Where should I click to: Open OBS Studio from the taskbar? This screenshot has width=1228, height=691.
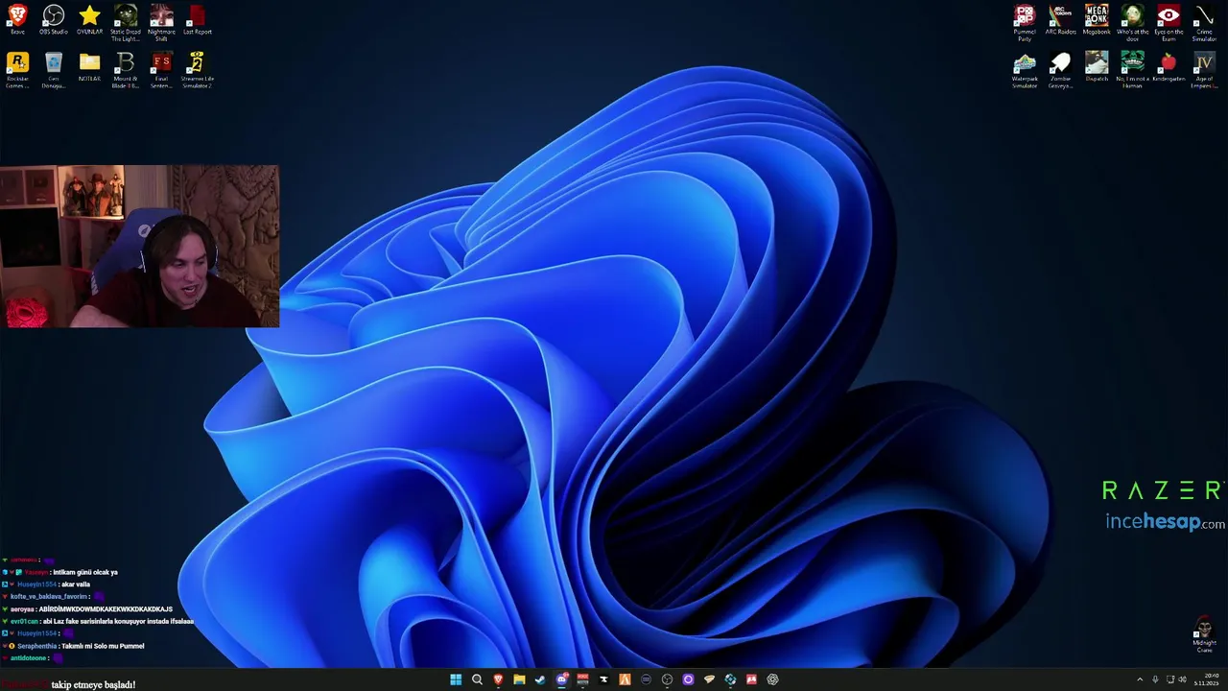click(x=667, y=679)
